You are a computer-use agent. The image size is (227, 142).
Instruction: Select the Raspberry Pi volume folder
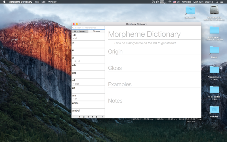point(214,30)
